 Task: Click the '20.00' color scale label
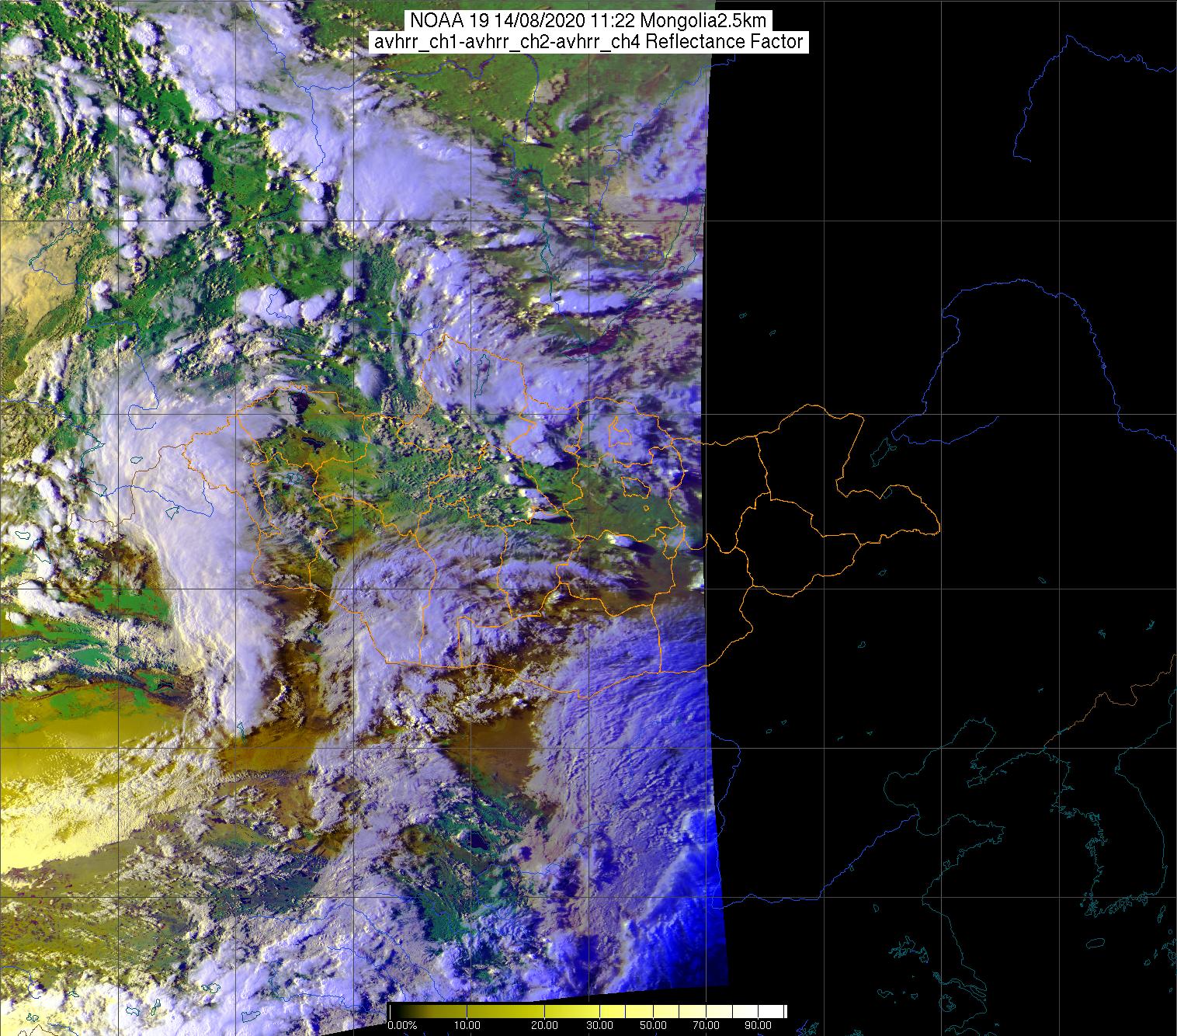pos(544,1025)
